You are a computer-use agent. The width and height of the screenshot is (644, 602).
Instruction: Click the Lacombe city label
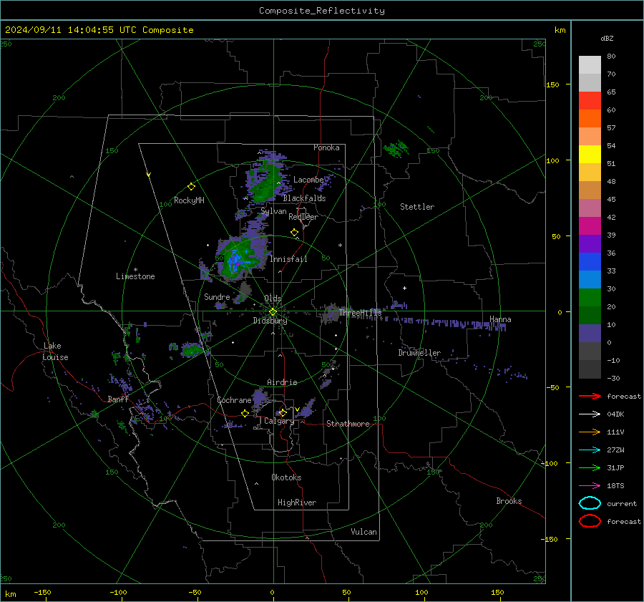pos(308,180)
